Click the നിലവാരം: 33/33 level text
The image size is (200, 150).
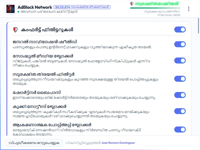[169, 15]
